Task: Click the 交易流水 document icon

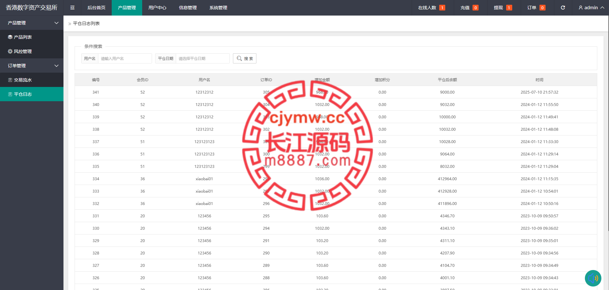Action: tap(10, 80)
